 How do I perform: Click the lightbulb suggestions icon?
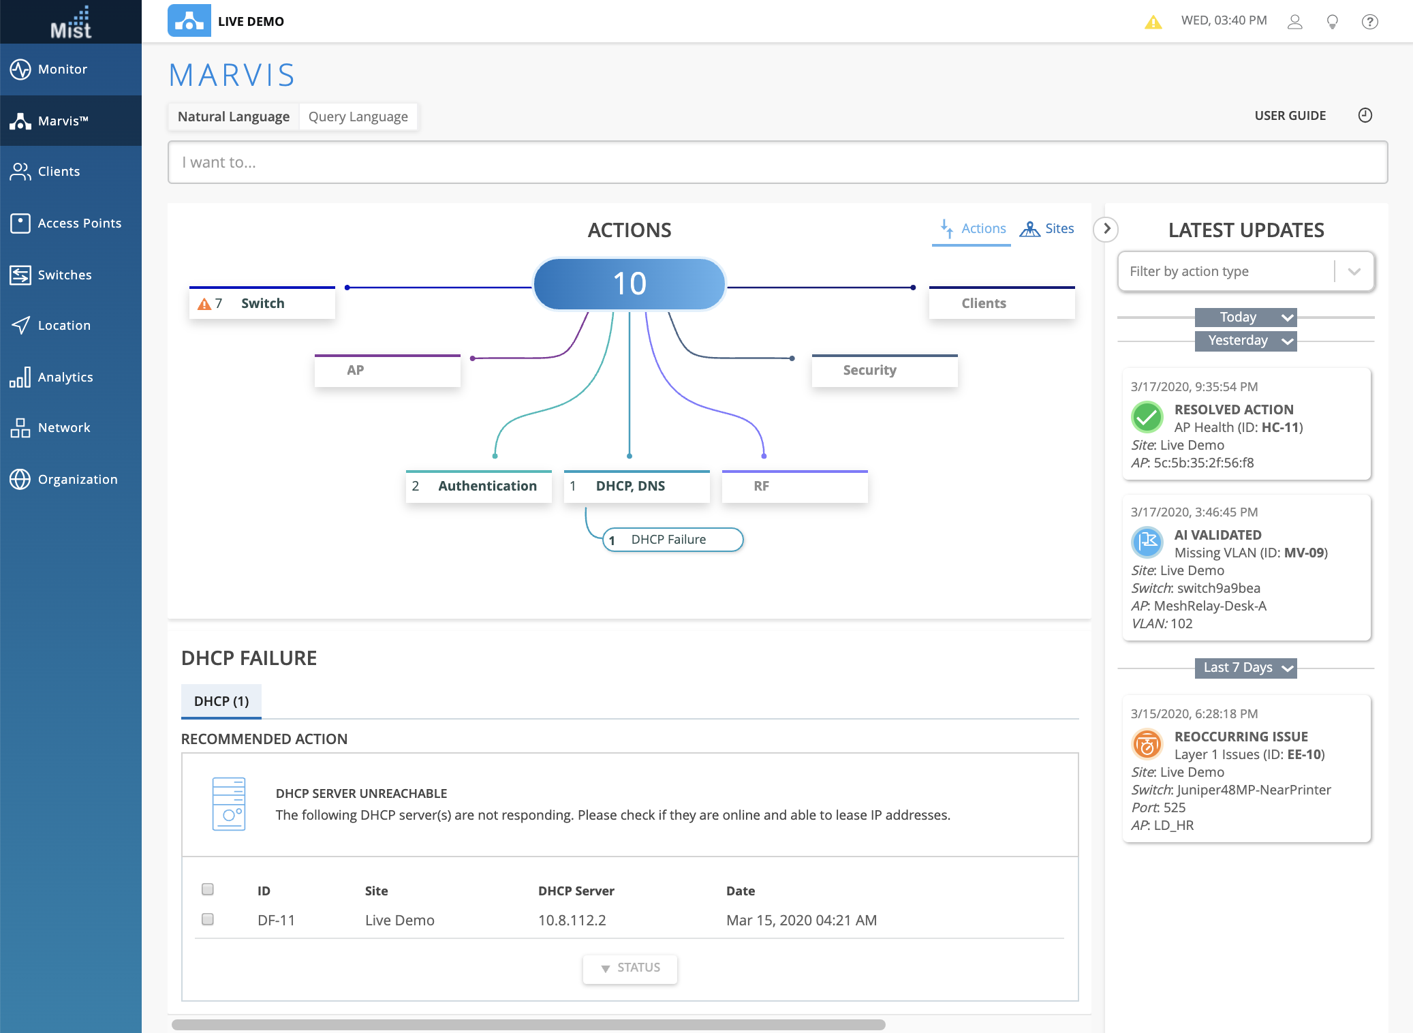(x=1332, y=22)
